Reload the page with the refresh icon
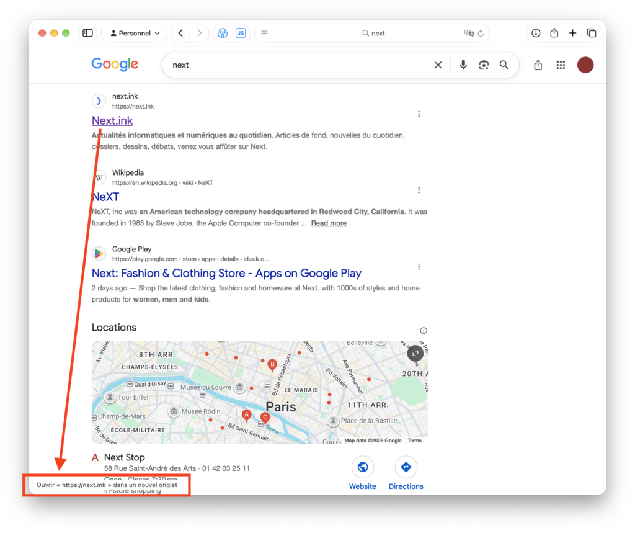The height and width of the screenshot is (533, 635). coord(481,34)
